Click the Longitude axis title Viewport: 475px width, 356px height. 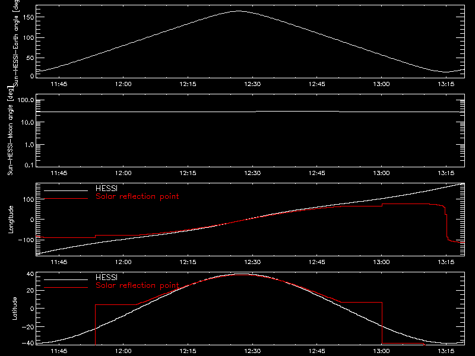[x=11, y=220]
